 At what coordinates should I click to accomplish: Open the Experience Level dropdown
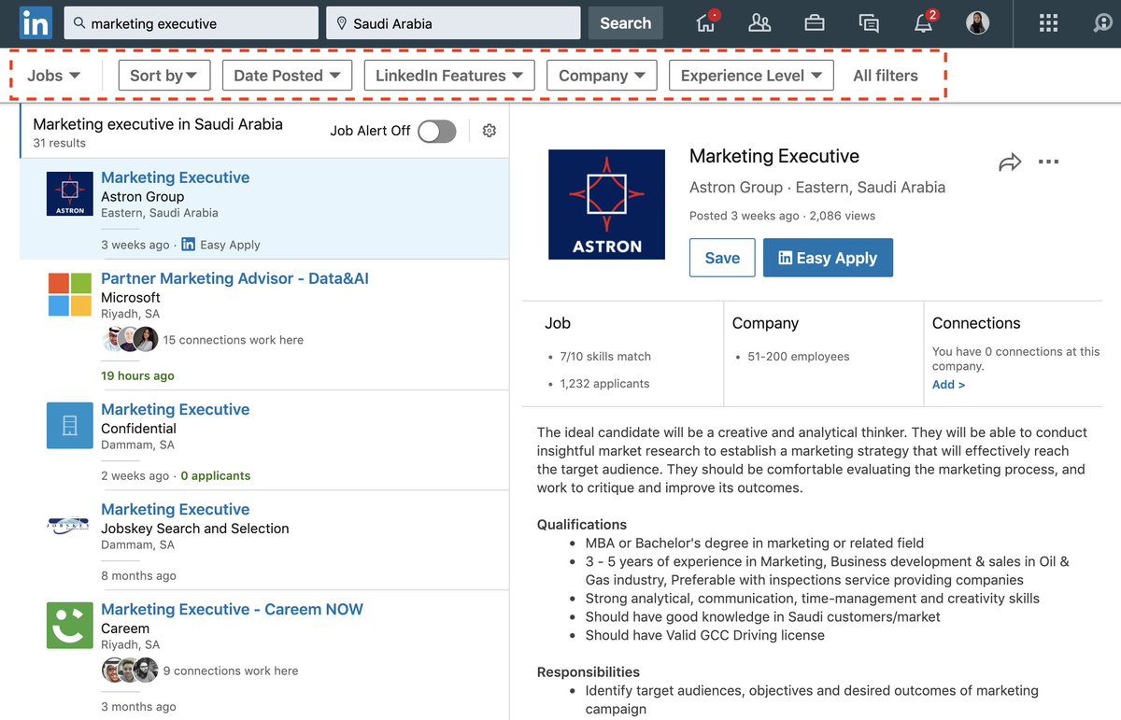point(751,76)
